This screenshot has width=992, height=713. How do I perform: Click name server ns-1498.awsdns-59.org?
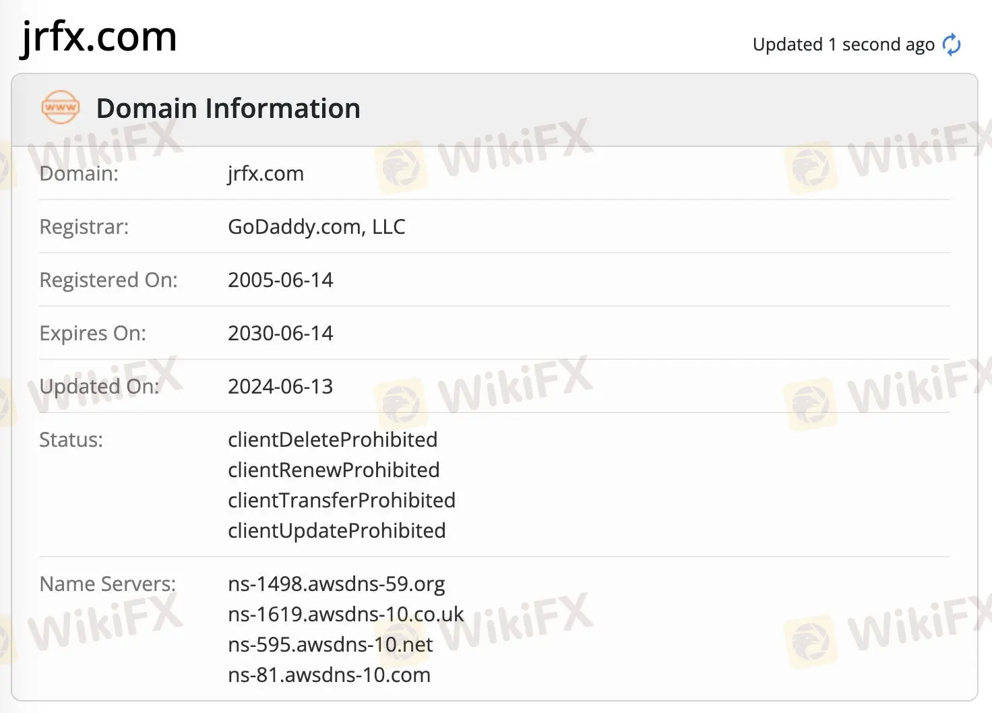336,584
